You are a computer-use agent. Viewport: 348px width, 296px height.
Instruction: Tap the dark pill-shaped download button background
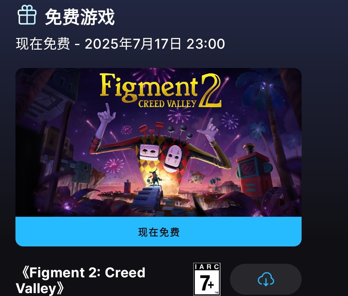click(266, 279)
